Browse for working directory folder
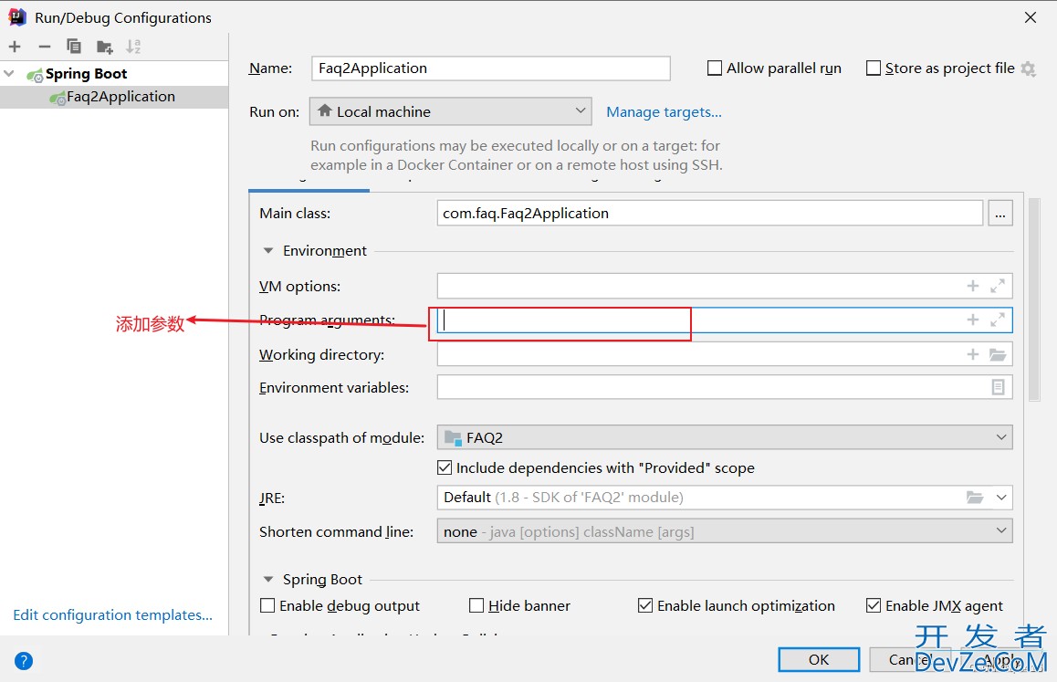This screenshot has width=1057, height=682. [x=998, y=354]
